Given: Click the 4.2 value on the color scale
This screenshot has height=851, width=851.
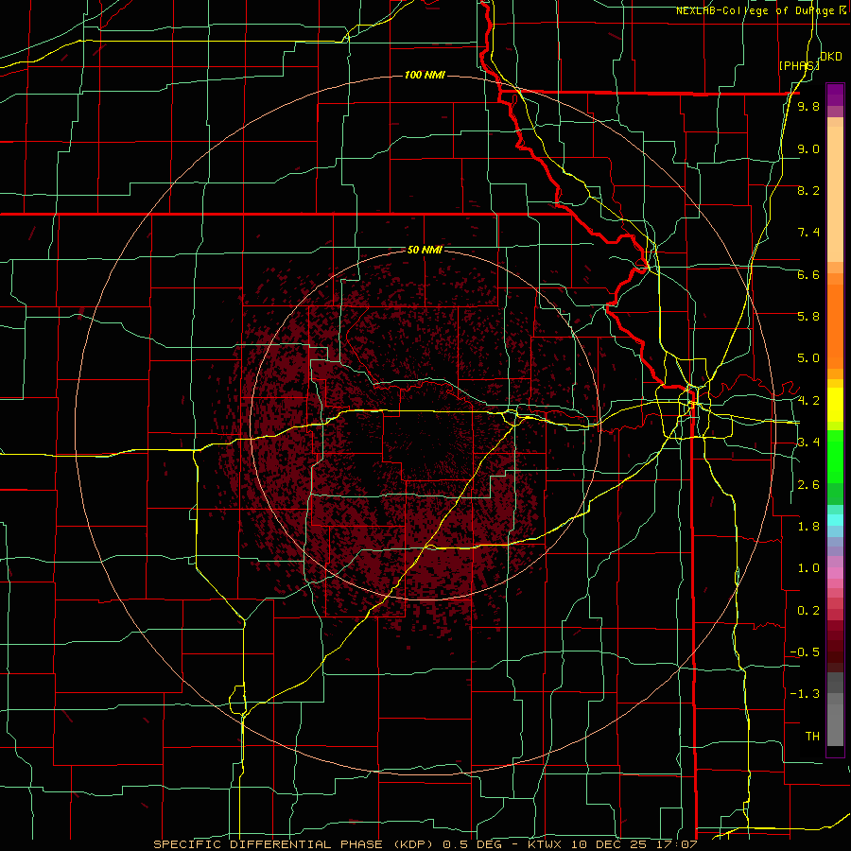Looking at the screenshot, I should click(x=808, y=401).
